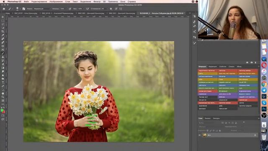The width and height of the screenshot is (268, 151).
Task: Open Google Chrome from the Dock
Action: coord(264,84)
